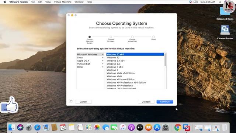The width and height of the screenshot is (236, 133).
Task: Click the Cancel button
Action: (83, 102)
